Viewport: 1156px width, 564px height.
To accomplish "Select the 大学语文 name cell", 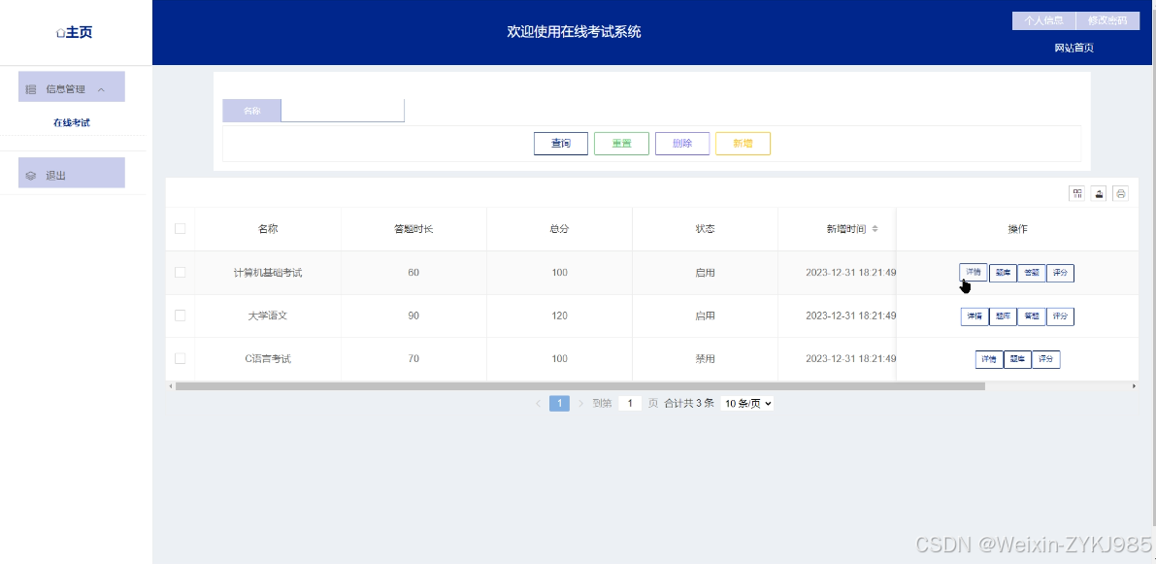I will (x=268, y=315).
